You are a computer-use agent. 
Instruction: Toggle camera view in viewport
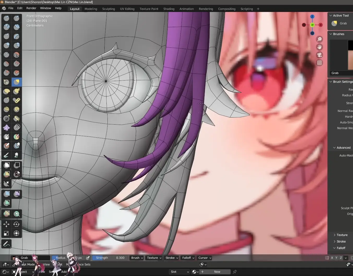(x=319, y=55)
